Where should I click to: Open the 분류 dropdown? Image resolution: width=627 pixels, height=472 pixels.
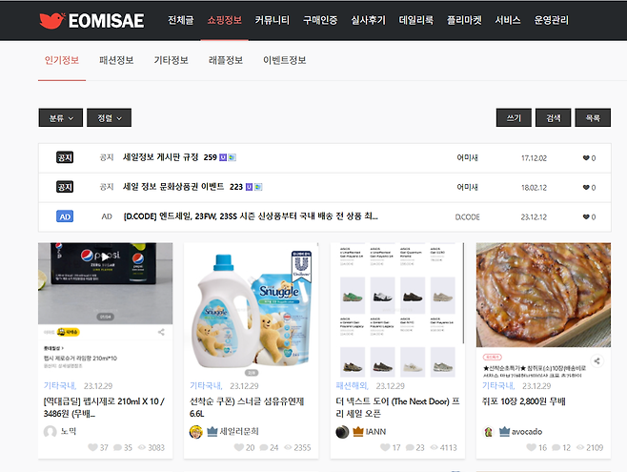pyautogui.click(x=61, y=117)
